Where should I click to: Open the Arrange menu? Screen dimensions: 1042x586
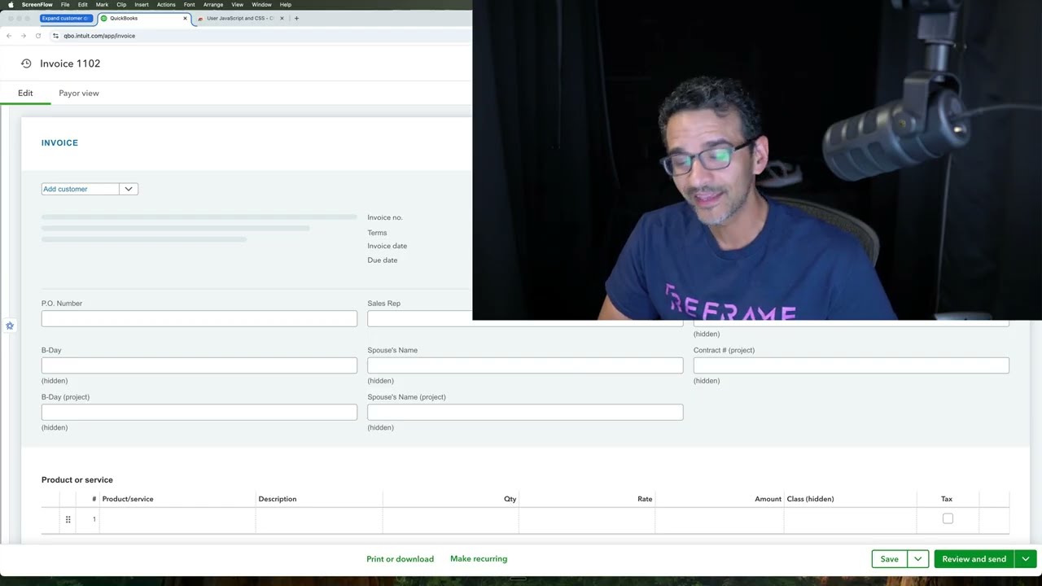[x=213, y=5]
